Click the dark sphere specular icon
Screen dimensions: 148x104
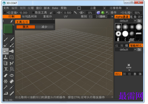click(107, 13)
